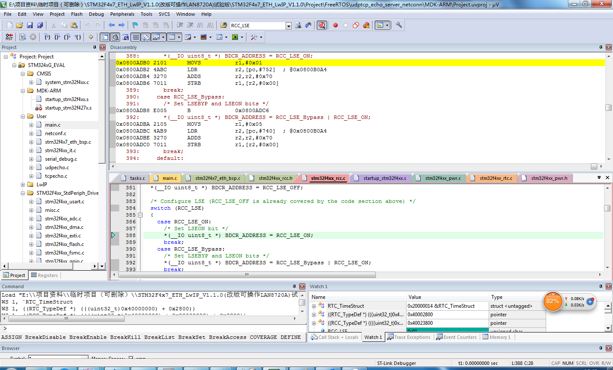The width and height of the screenshot is (613, 370).
Task: Save the current file
Action: point(30,26)
